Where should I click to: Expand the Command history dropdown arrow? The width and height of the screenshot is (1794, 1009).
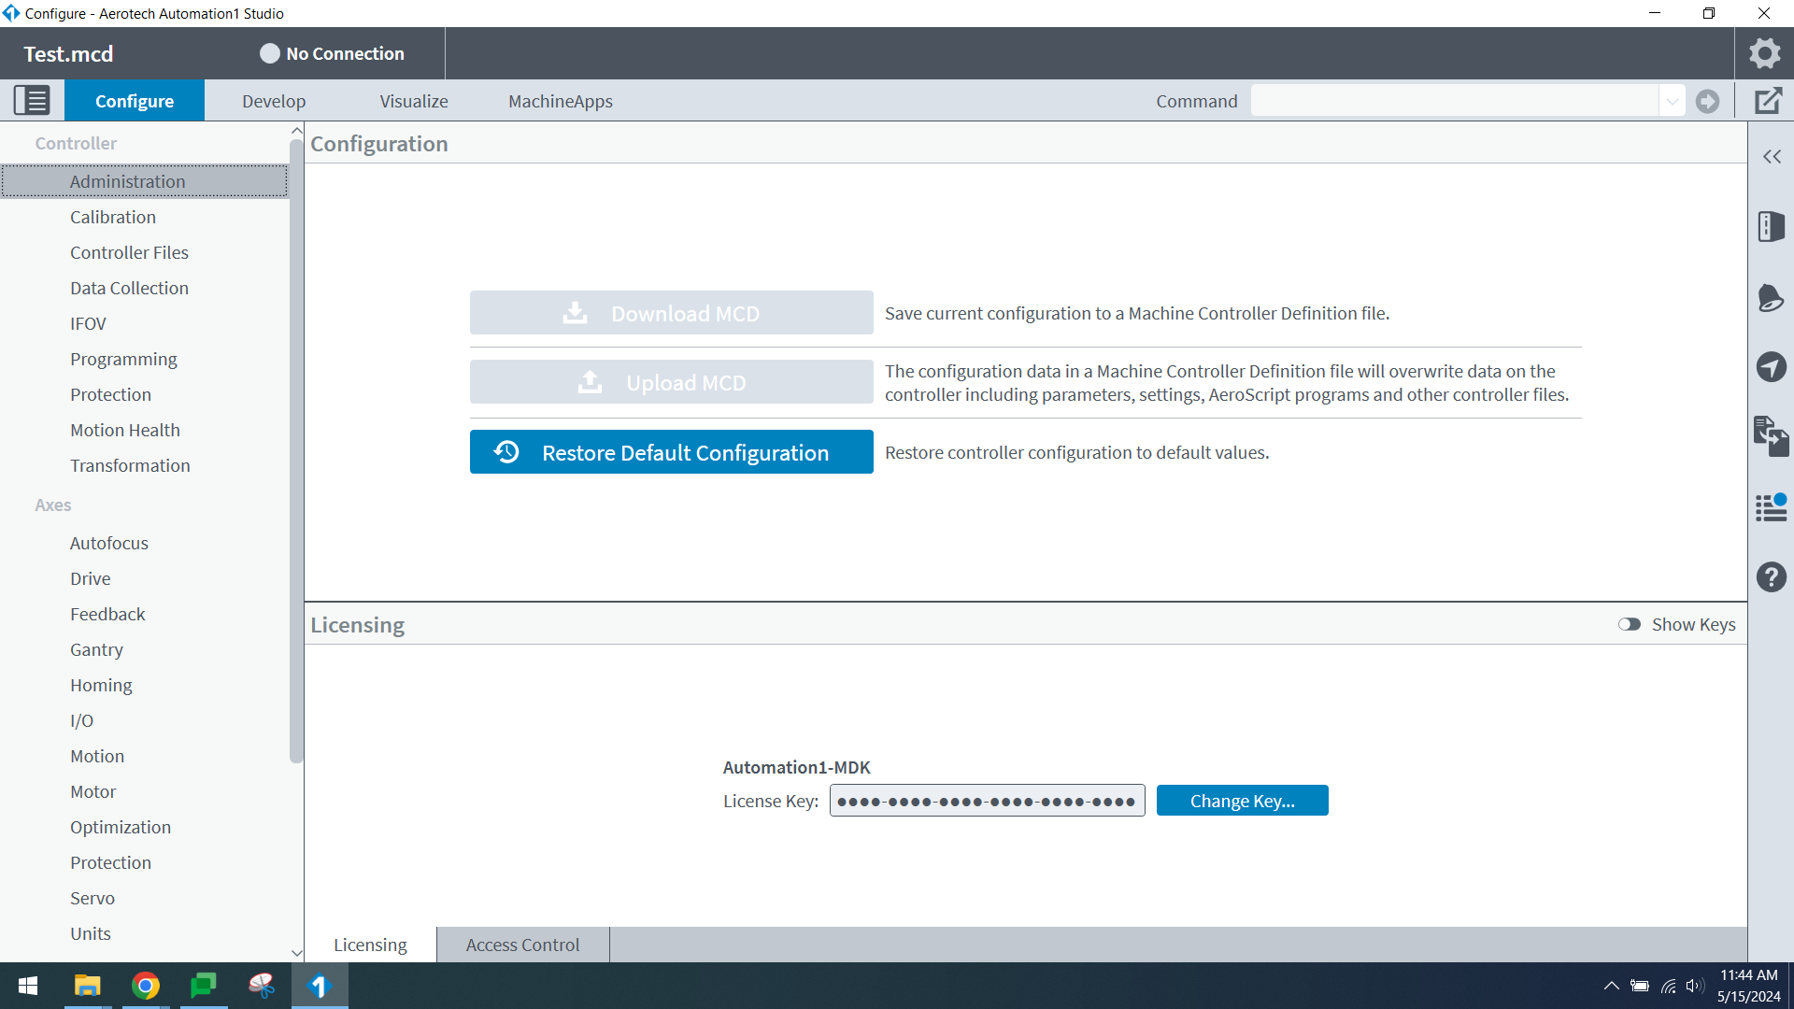point(1672,101)
